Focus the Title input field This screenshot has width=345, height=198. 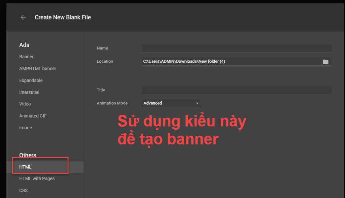click(x=237, y=90)
